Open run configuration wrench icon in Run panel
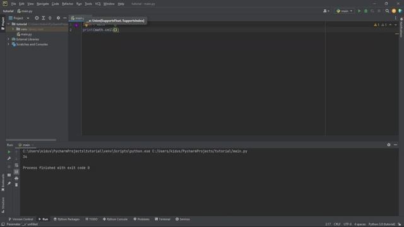The image size is (404, 227). point(9,158)
